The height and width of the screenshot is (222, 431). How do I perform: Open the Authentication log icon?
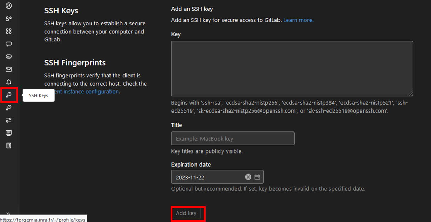[9, 146]
